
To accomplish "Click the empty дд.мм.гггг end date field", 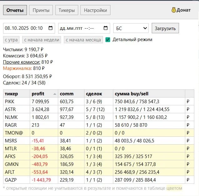I will tap(84, 28).
